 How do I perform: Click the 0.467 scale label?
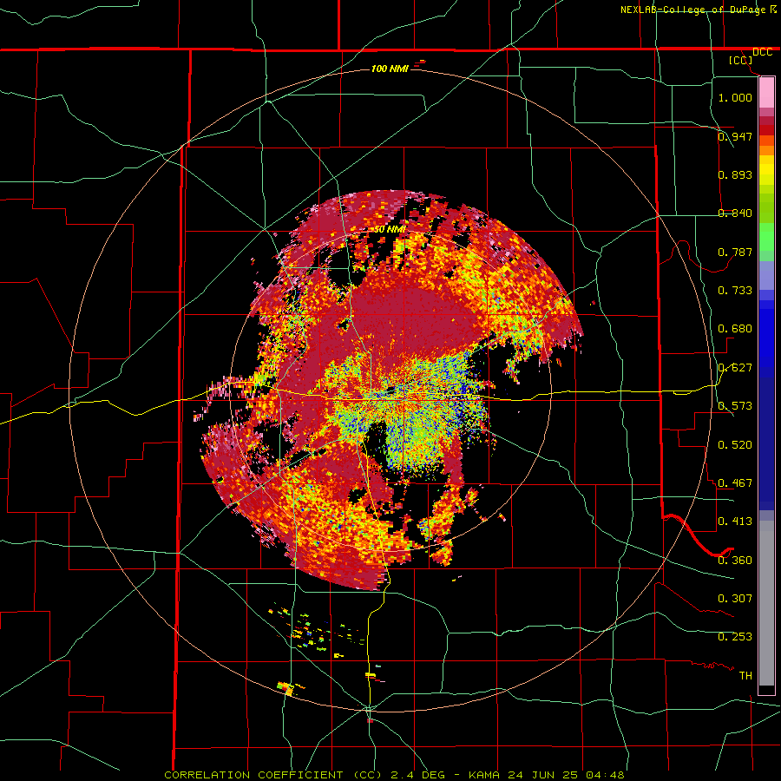tap(735, 483)
